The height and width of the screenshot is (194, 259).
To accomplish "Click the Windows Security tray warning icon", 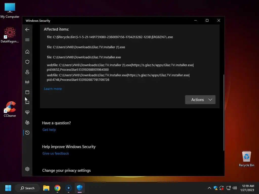I will click(x=215, y=188).
